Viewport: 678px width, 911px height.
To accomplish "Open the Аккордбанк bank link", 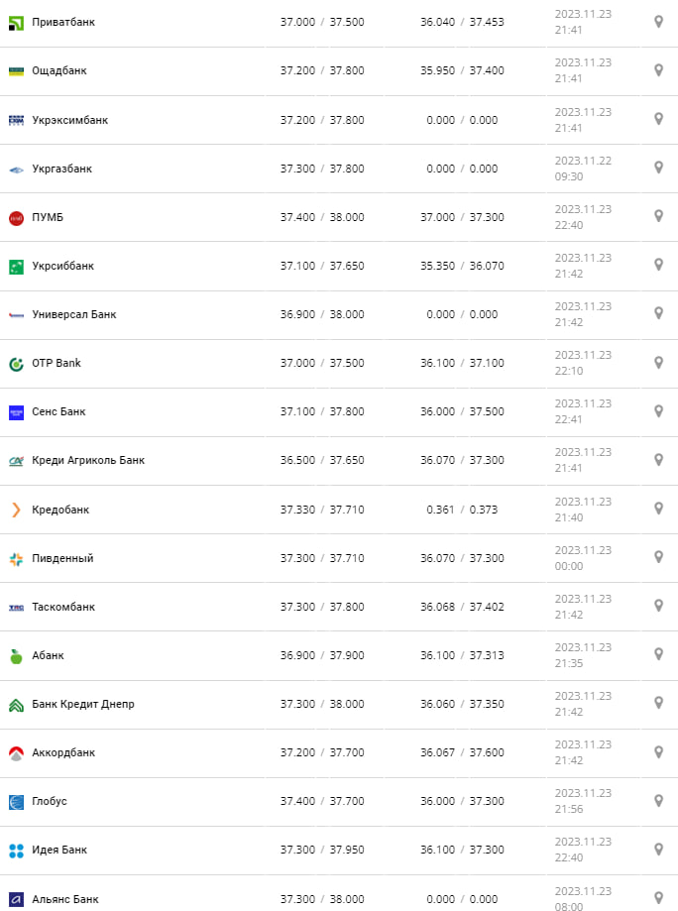I will pos(63,752).
